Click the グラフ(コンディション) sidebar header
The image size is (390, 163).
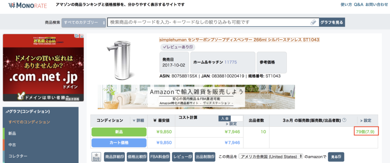pyautogui.click(x=28, y=111)
